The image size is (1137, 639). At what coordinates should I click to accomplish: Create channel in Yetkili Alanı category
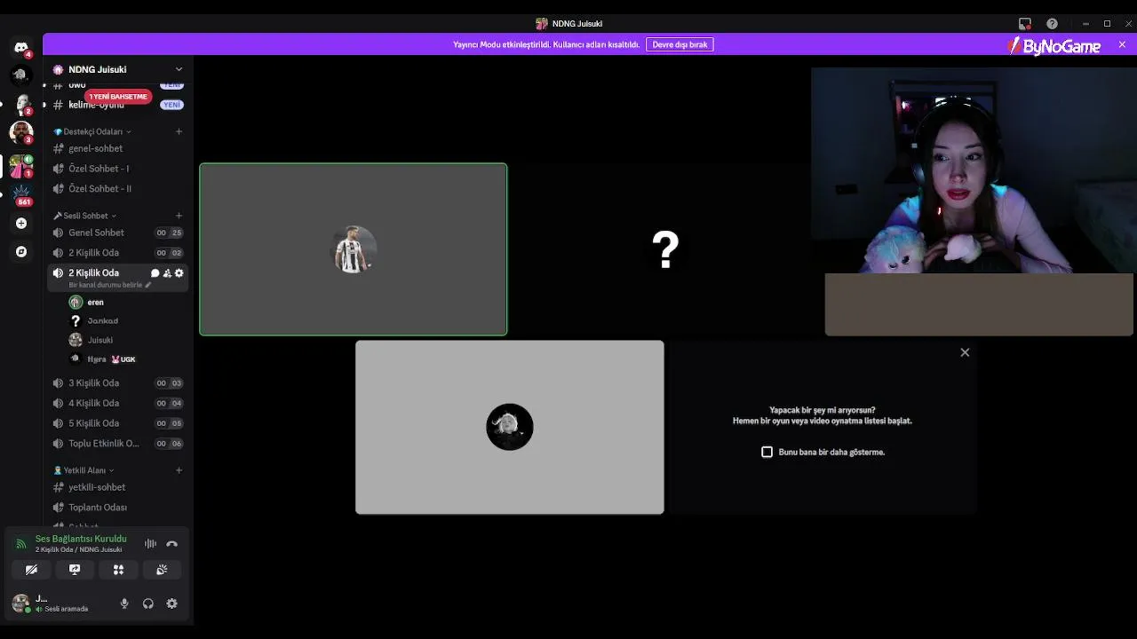pyautogui.click(x=179, y=470)
